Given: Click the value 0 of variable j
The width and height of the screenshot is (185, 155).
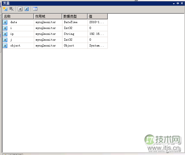Looking at the screenshot, I should tap(90, 40).
